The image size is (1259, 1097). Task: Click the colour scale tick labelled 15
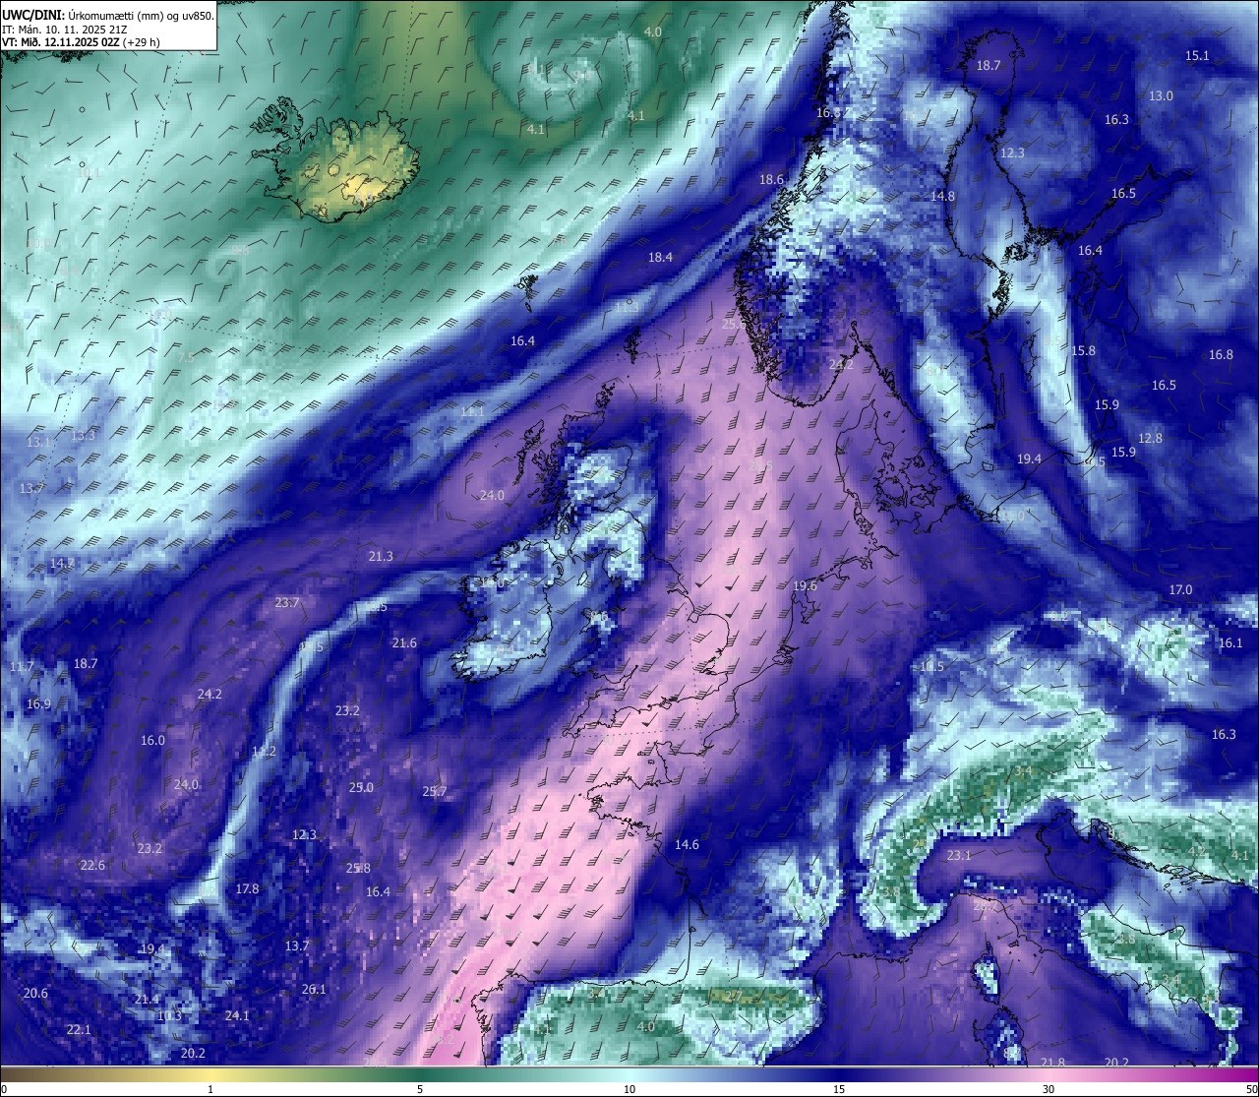(839, 1089)
